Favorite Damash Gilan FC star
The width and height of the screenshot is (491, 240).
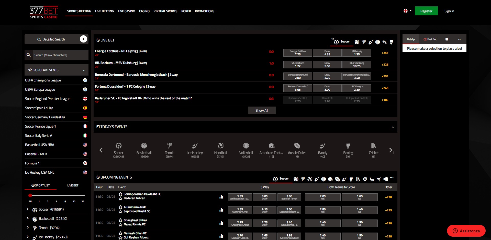[120, 233]
